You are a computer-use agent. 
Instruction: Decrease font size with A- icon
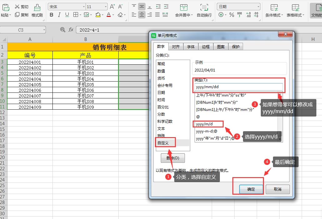(121, 7)
